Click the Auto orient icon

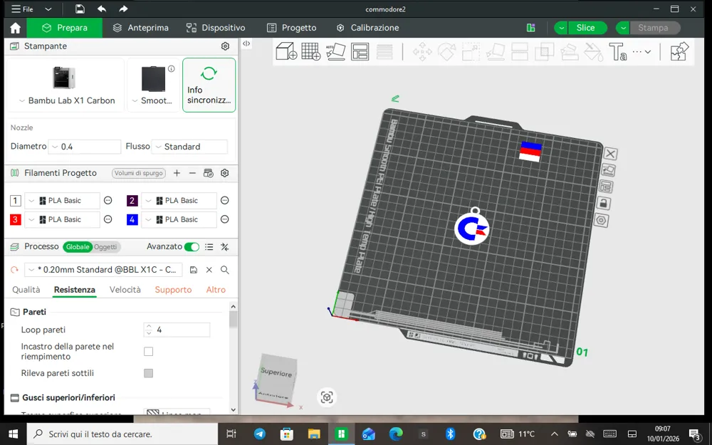click(335, 51)
